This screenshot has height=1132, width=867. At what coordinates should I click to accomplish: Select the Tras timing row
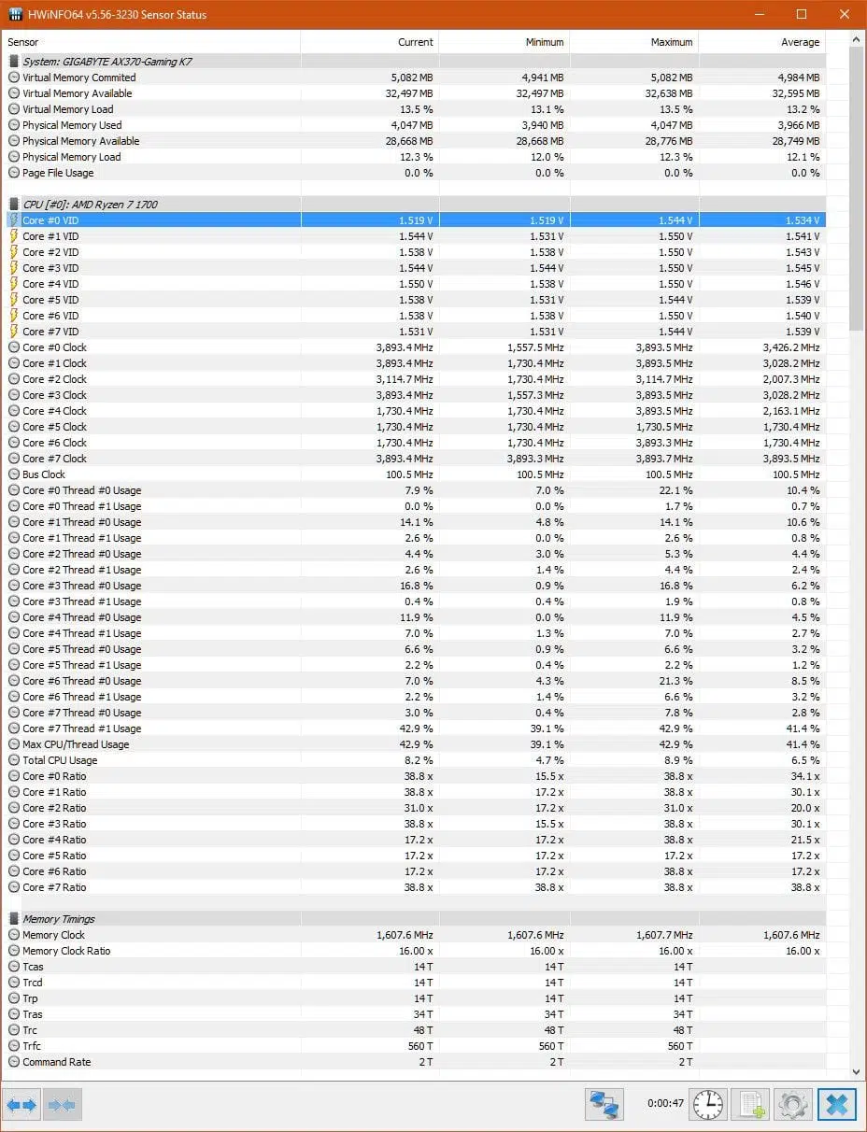click(415, 1014)
